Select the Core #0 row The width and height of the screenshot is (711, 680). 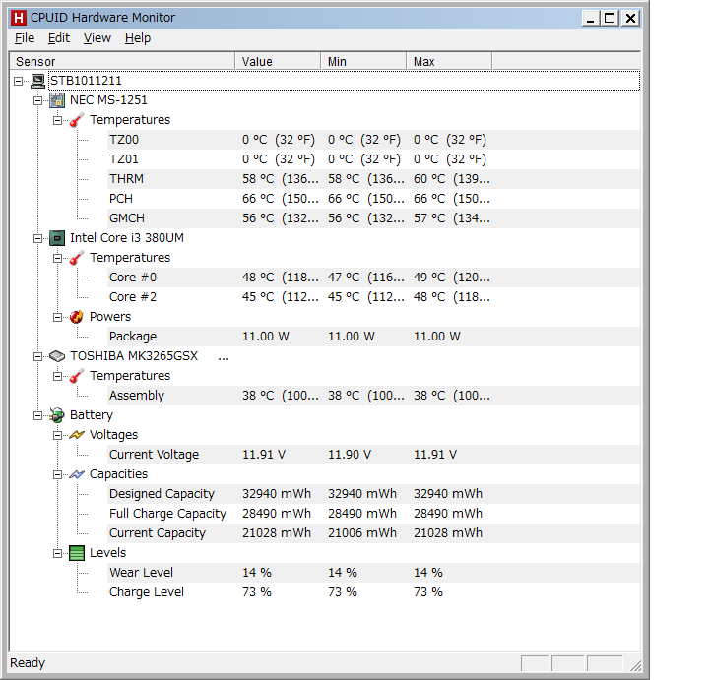click(x=373, y=278)
